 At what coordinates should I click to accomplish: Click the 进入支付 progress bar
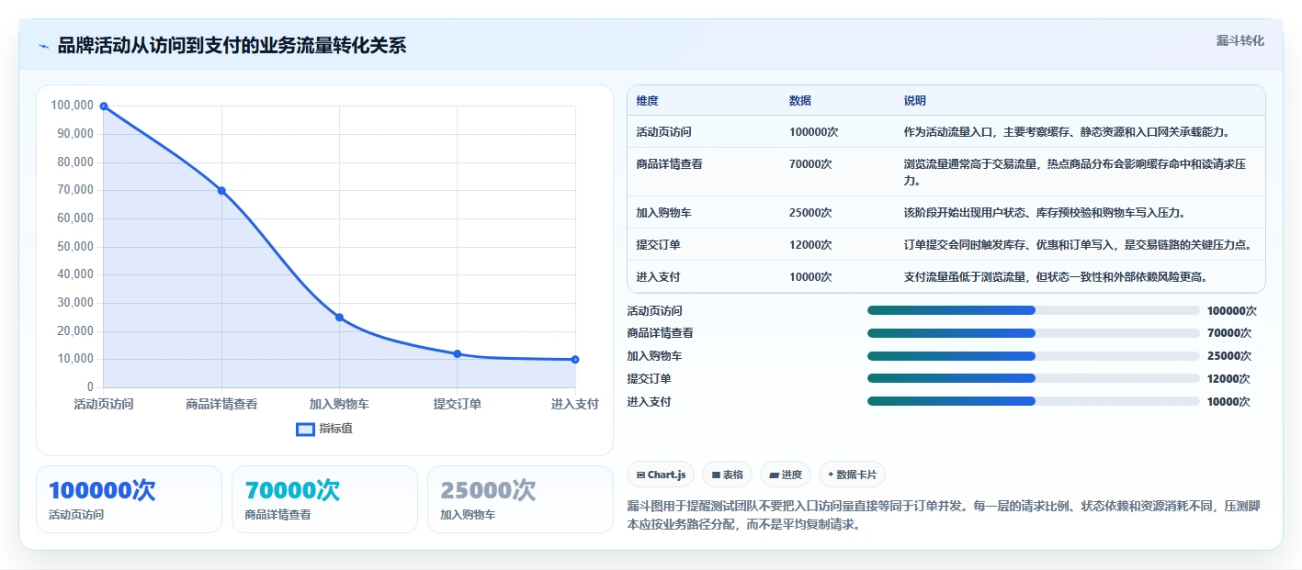tap(1034, 401)
